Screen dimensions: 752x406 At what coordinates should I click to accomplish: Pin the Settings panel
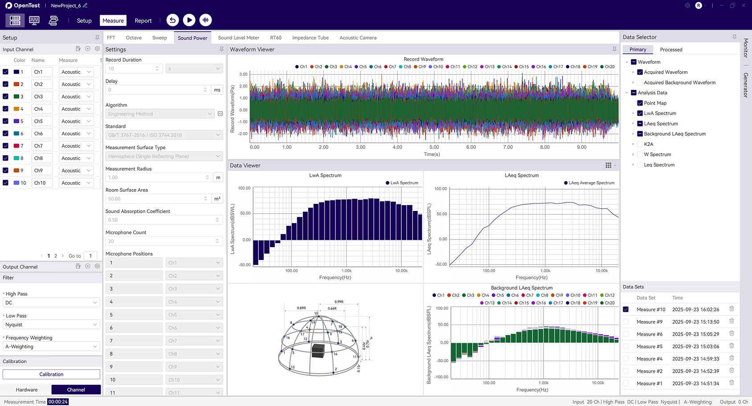(x=221, y=49)
